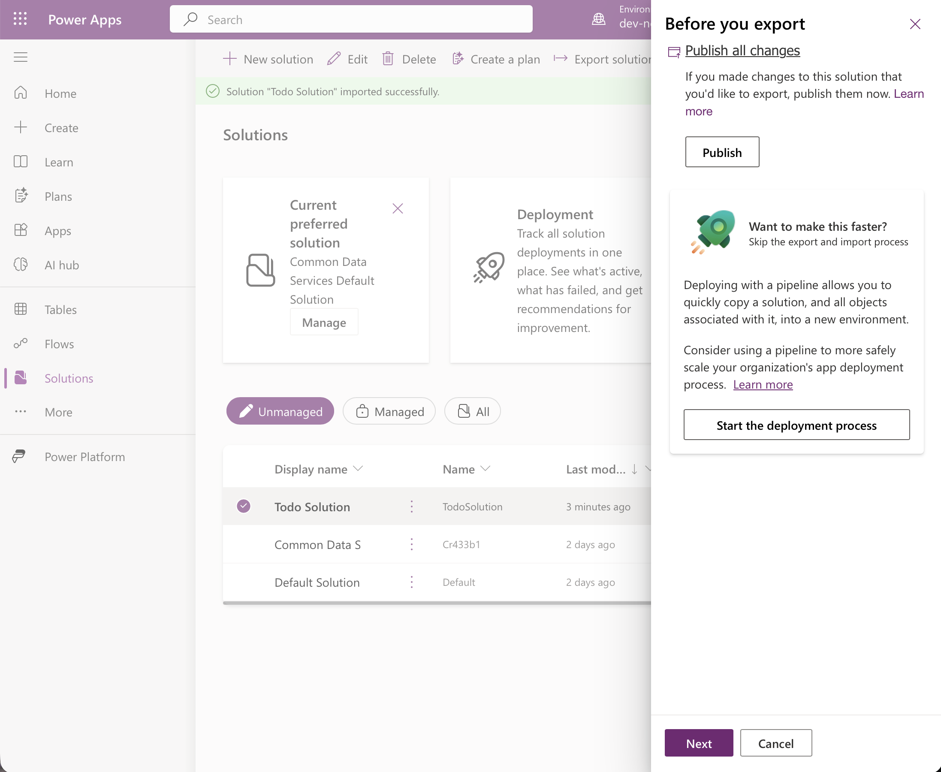Image resolution: width=941 pixels, height=772 pixels.
Task: Click Delete trash command
Action: (x=409, y=59)
